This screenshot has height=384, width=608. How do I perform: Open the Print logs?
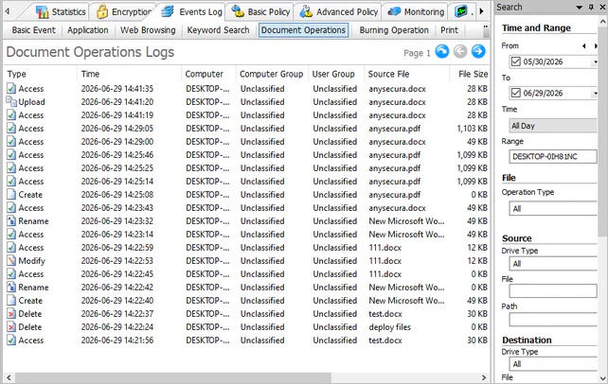tap(449, 30)
